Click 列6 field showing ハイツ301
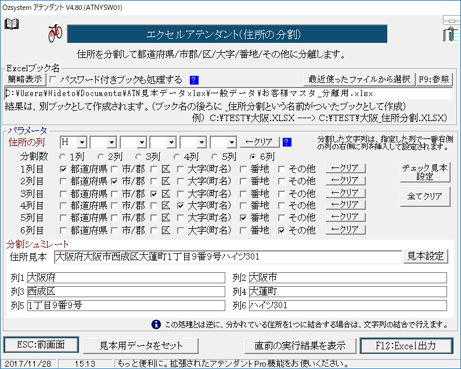This screenshot has width=461, height=369. point(348,306)
